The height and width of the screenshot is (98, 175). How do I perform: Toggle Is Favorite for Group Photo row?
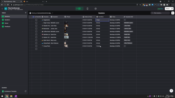[36, 46]
